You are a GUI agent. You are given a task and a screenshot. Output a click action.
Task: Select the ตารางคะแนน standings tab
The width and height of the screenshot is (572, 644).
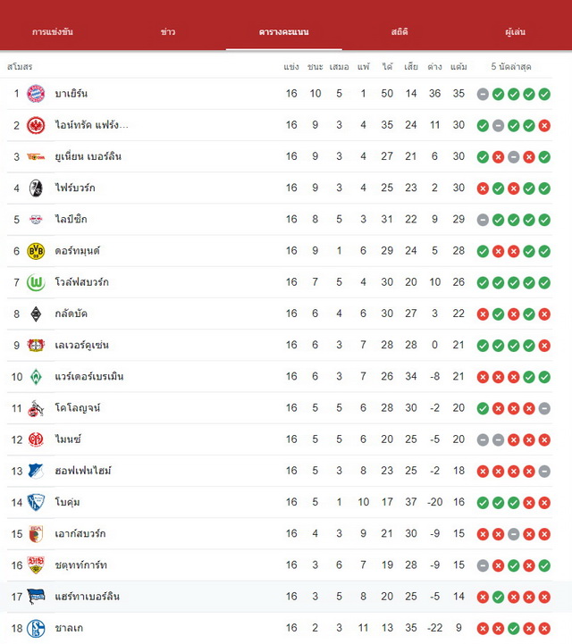[x=284, y=31]
